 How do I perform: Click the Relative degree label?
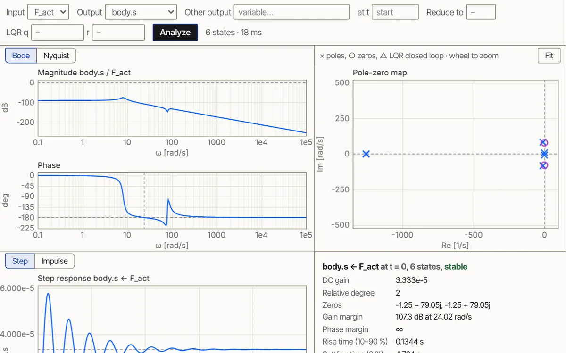click(348, 293)
